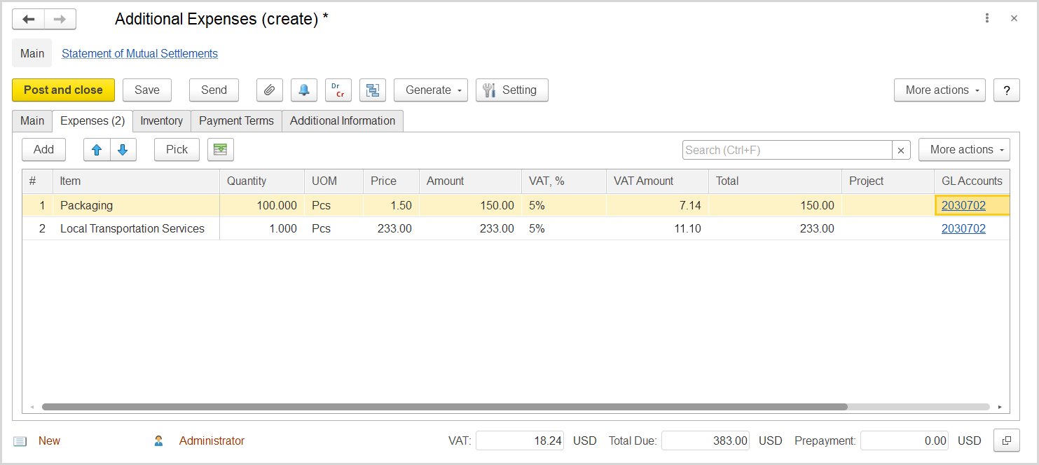Image resolution: width=1039 pixels, height=465 pixels.
Task: Click the Administrator user icon in the footer
Action: click(158, 440)
